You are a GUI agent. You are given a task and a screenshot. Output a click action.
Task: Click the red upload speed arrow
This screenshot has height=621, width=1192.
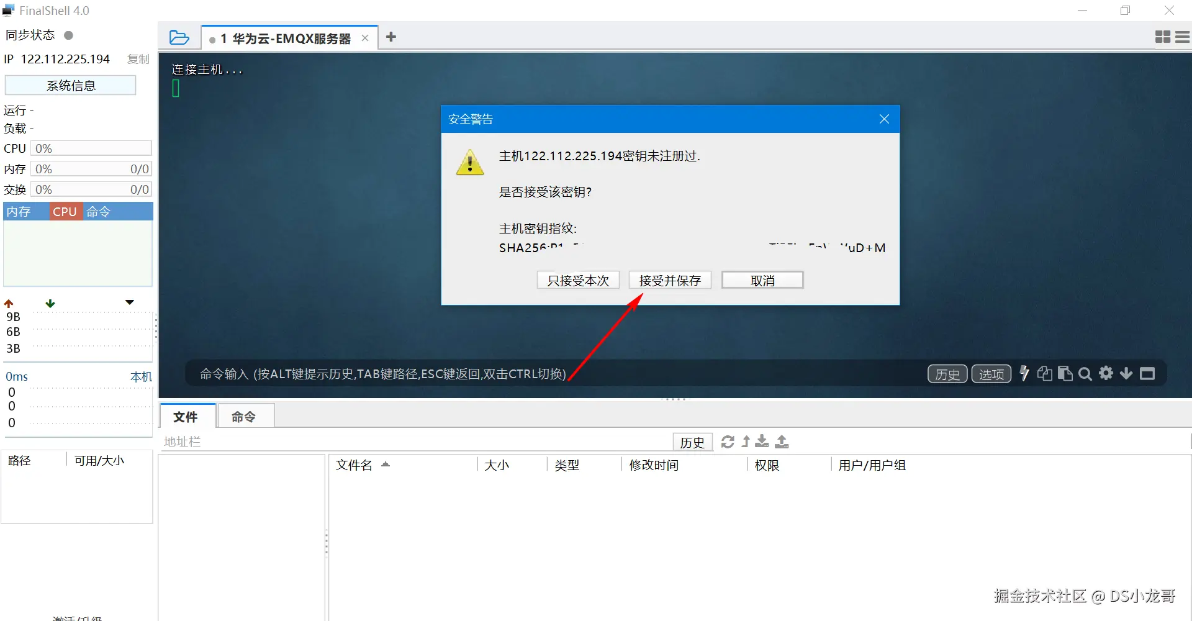click(9, 303)
